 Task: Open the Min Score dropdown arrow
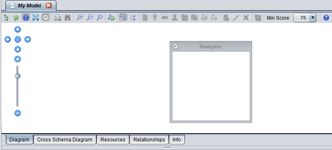pyautogui.click(x=313, y=18)
